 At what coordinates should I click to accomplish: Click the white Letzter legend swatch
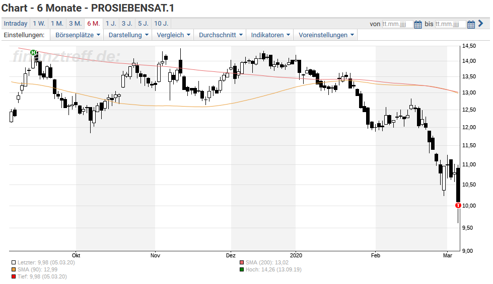pyautogui.click(x=14, y=263)
